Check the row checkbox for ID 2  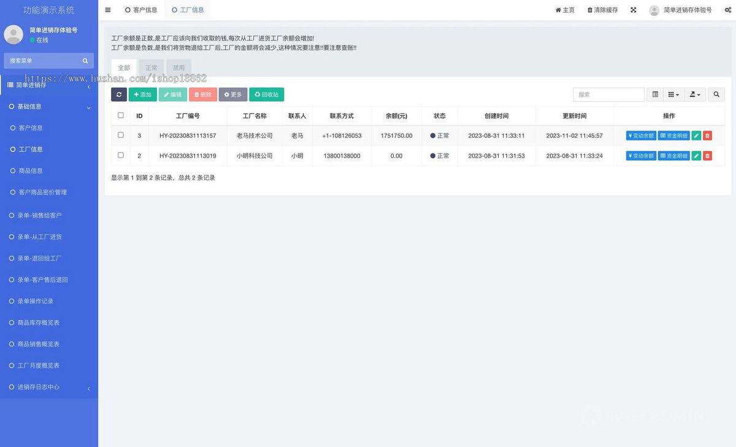pos(120,156)
